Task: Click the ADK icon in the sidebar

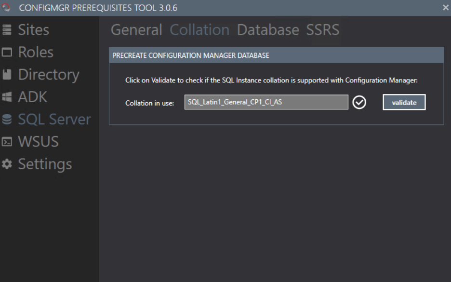Action: (x=8, y=96)
